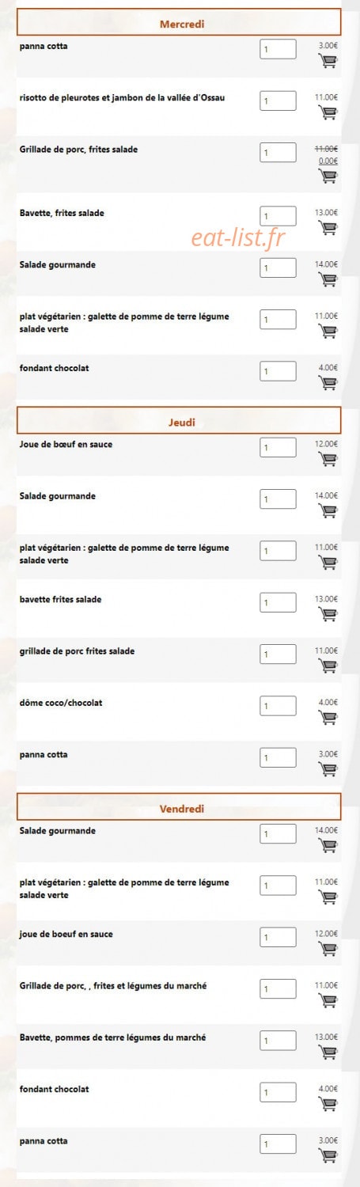360x1187 pixels.
Task: Click quantity field for Mercredi Salade gourmande
Action: coord(278,267)
